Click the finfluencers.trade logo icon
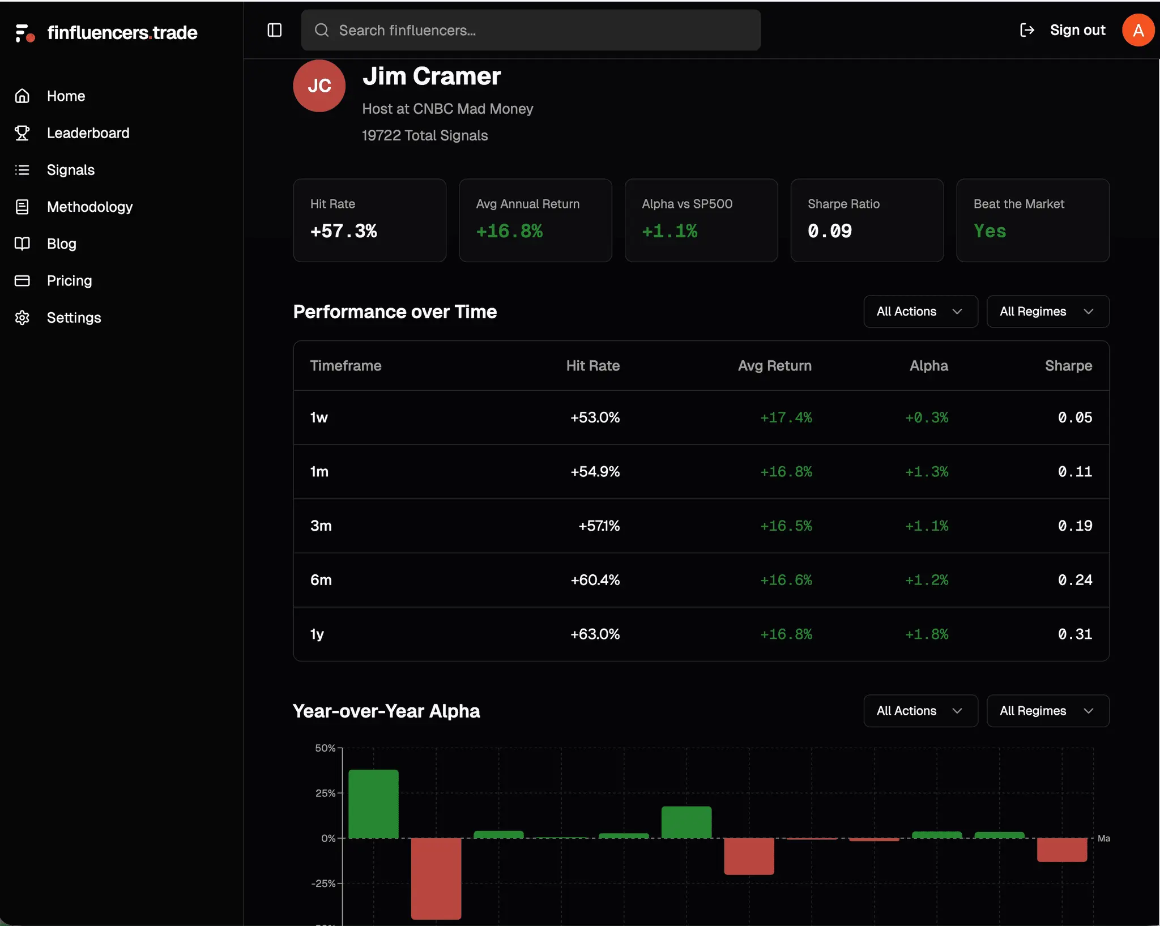 point(25,33)
